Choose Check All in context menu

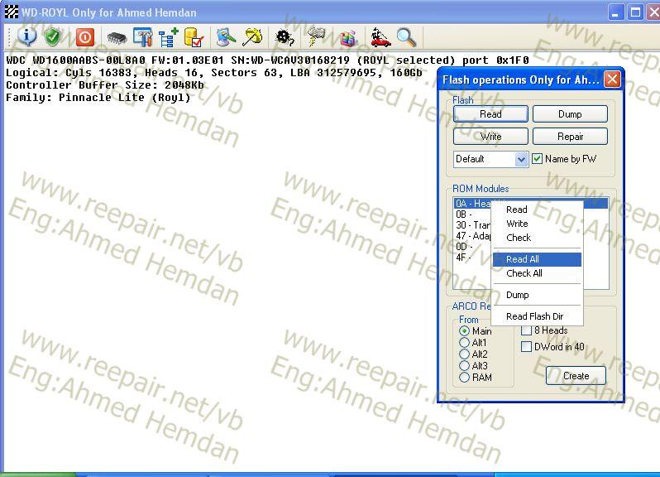pos(524,273)
